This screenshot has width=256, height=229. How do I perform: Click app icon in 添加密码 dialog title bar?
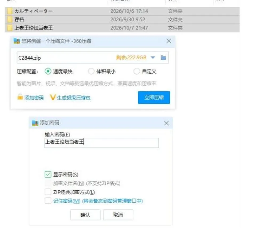tap(35, 123)
